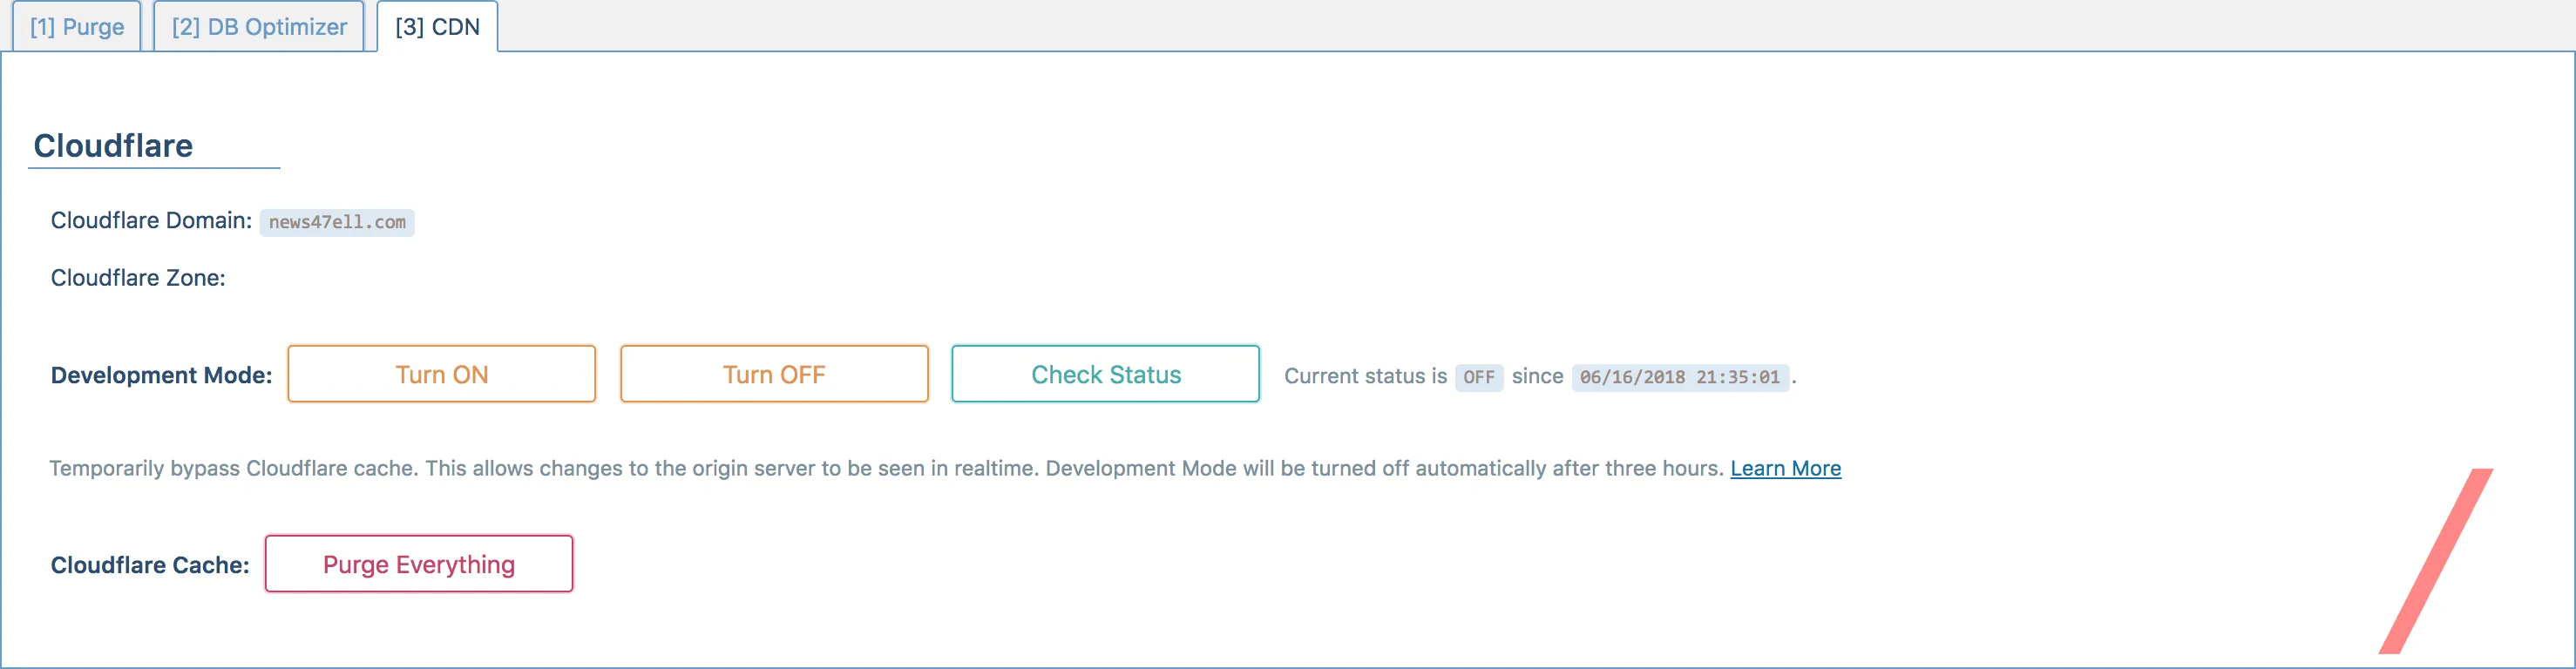Click the word 'since' before timestamp
Screen dimensions: 2576x669
[1537, 376]
